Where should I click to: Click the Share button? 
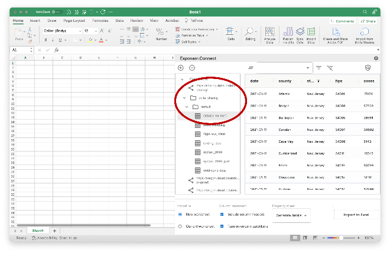point(368,21)
